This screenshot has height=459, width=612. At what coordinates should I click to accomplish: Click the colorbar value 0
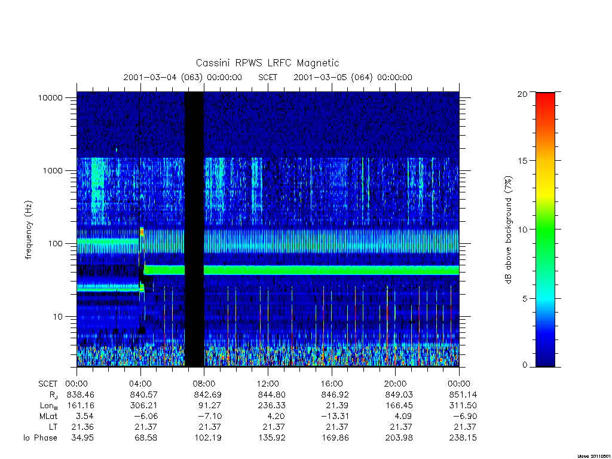(x=525, y=365)
